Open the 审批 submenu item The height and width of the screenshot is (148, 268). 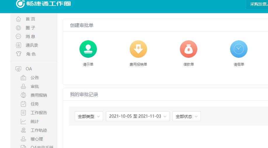tap(35, 86)
